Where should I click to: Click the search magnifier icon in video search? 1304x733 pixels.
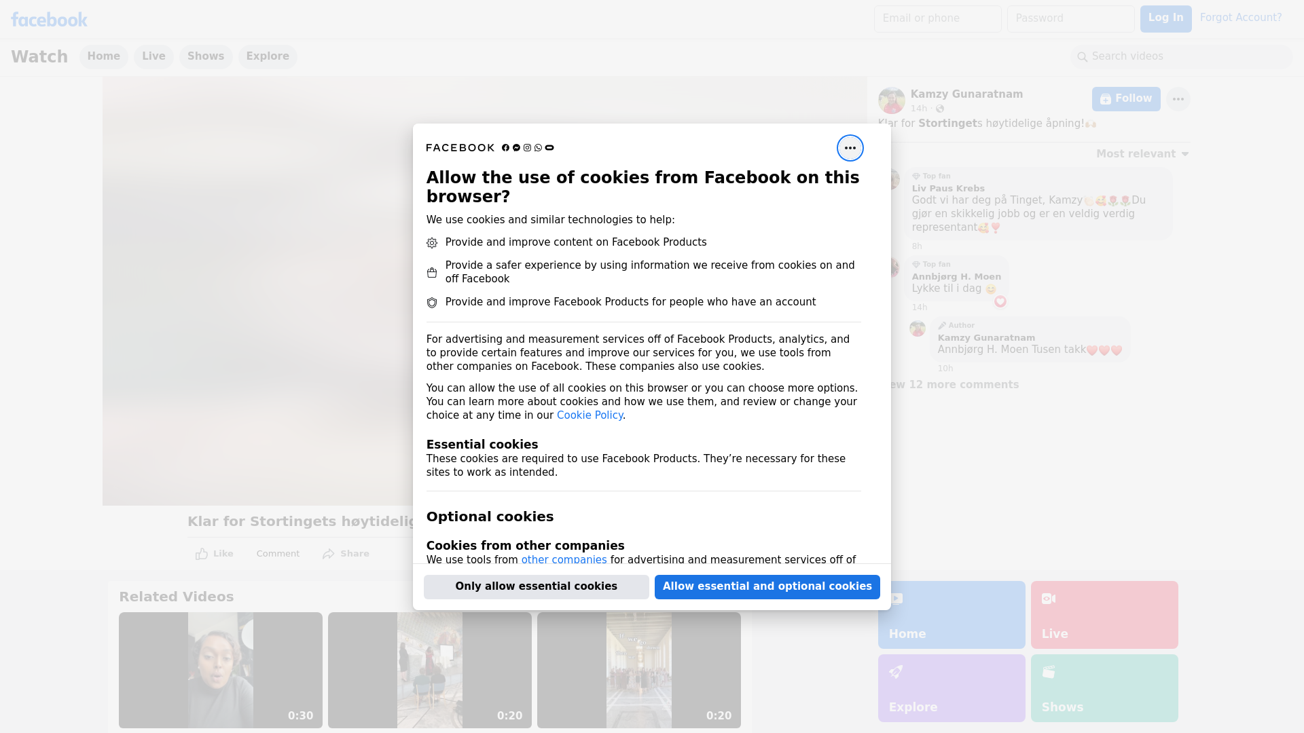click(1083, 57)
